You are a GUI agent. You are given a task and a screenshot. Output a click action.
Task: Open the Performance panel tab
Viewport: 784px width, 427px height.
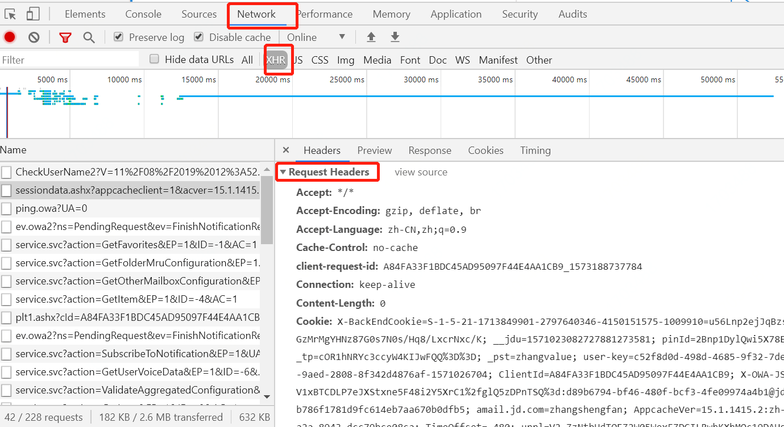325,14
